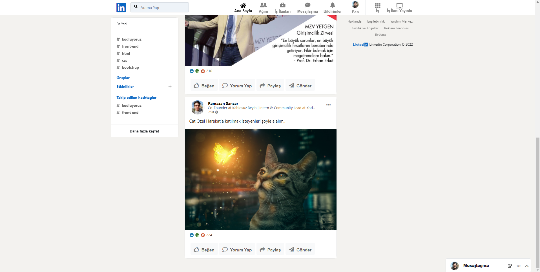Open the Gizlilik ve Koşullar link

pyautogui.click(x=365, y=28)
